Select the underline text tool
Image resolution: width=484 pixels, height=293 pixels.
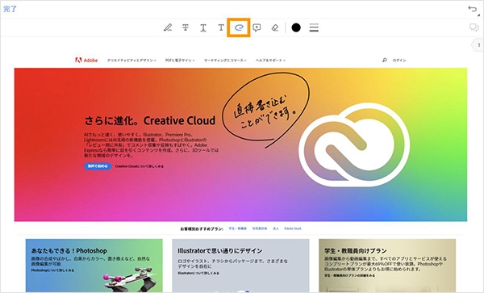[x=203, y=27]
